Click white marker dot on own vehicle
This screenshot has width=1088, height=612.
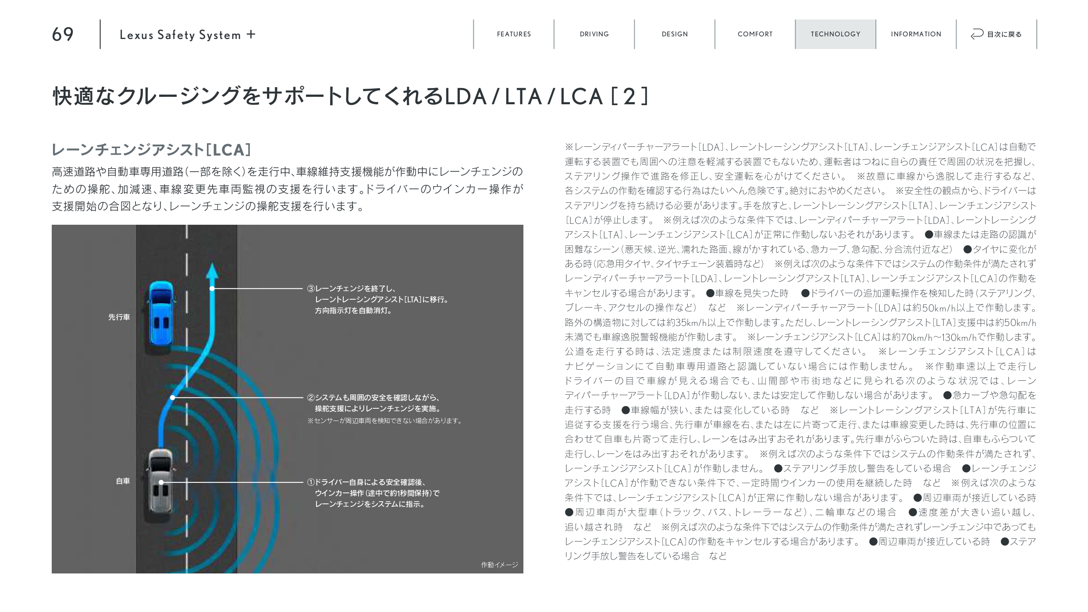[x=161, y=482]
